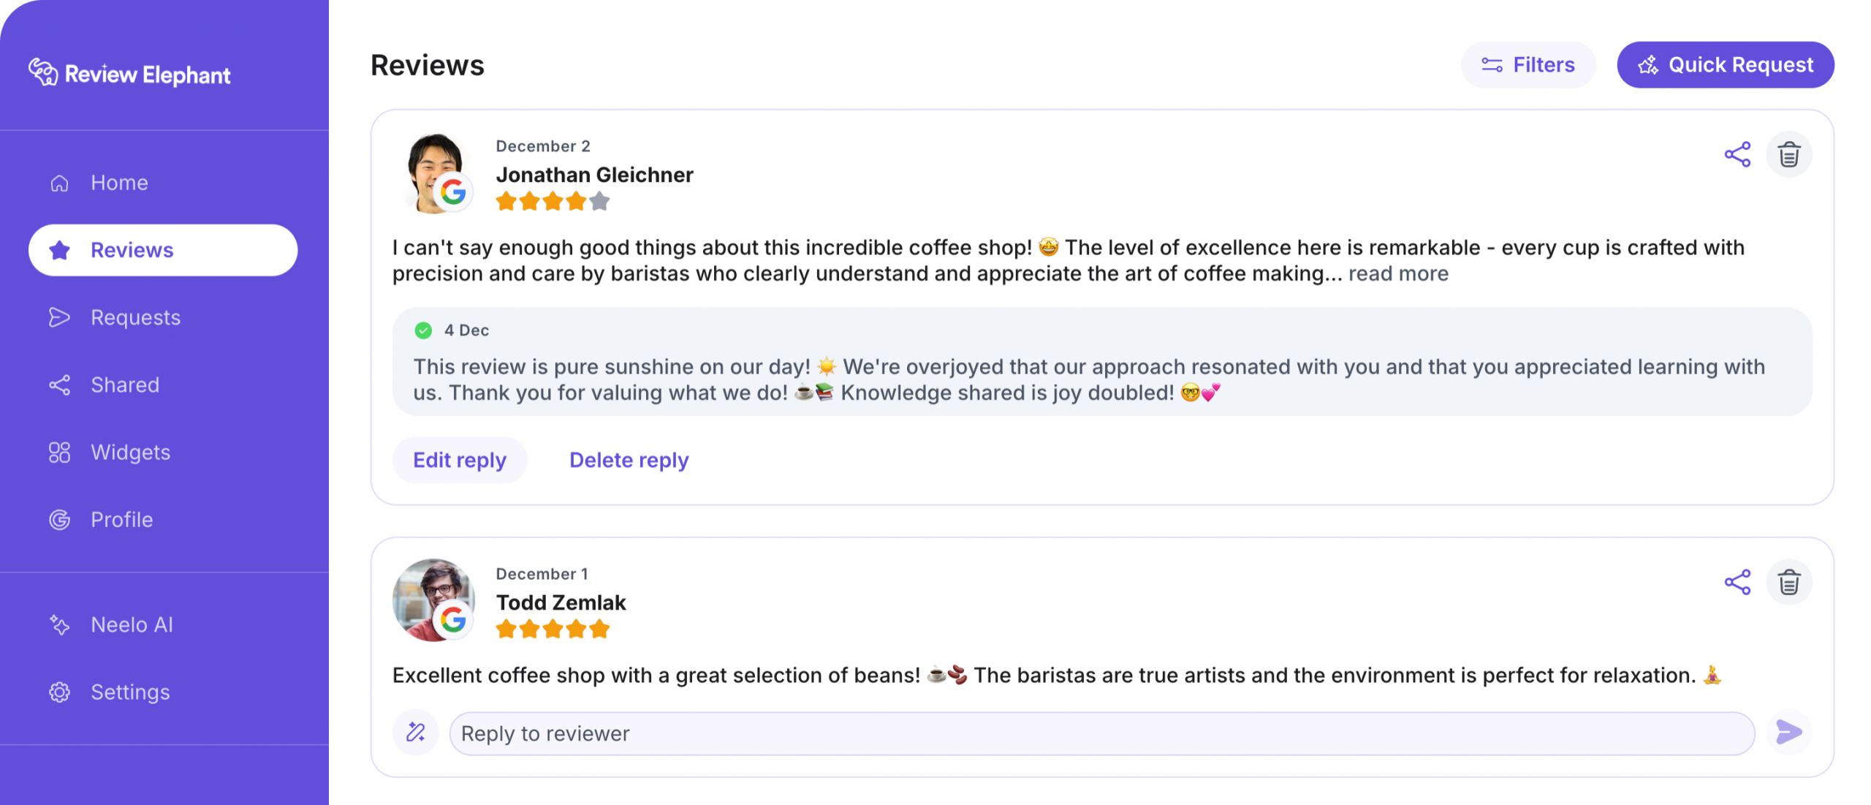Image resolution: width=1871 pixels, height=805 pixels.
Task: Delete Jonathan Gleichner's review with trash icon
Action: (1789, 155)
